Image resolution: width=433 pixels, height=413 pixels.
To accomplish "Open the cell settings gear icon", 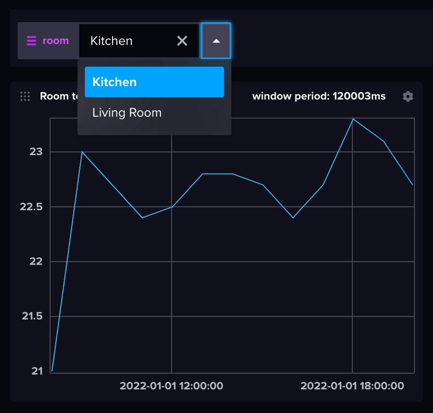I will (408, 96).
